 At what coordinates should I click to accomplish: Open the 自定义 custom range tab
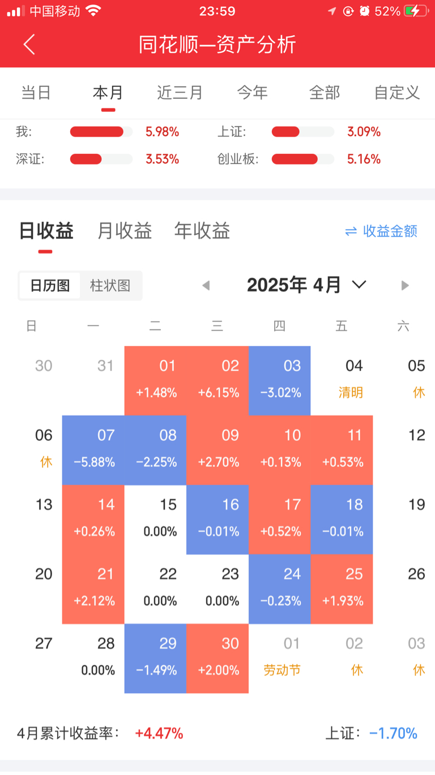397,92
